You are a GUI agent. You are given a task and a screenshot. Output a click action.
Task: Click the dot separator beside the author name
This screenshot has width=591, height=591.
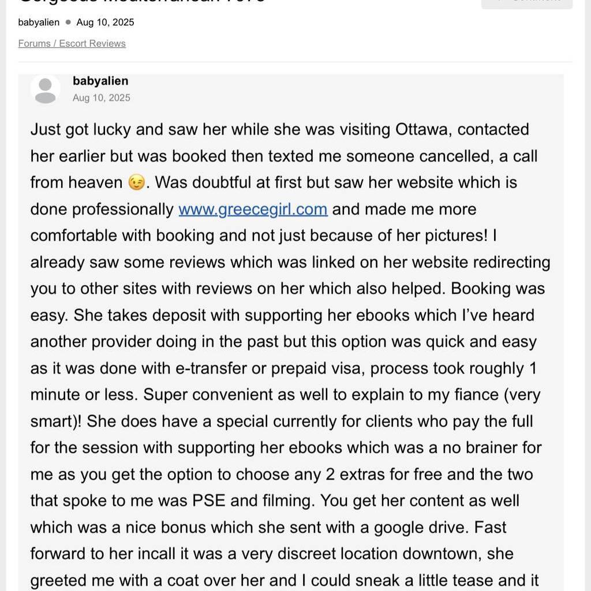pos(68,23)
